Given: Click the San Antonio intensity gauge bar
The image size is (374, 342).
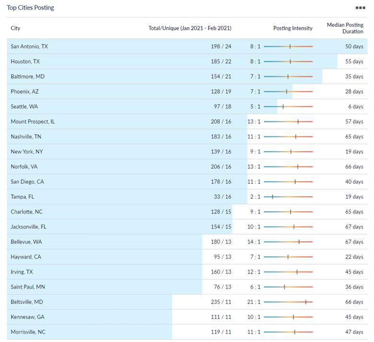Looking at the screenshot, I should click(x=288, y=47).
